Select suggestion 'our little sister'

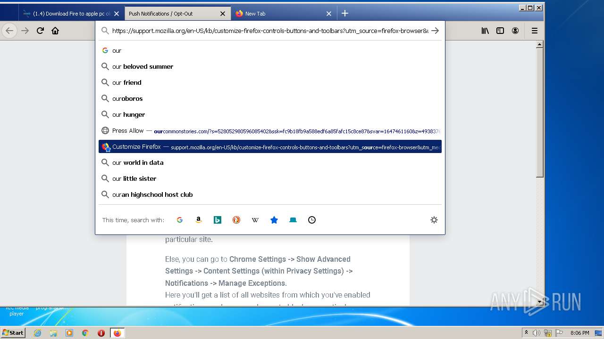click(x=270, y=178)
